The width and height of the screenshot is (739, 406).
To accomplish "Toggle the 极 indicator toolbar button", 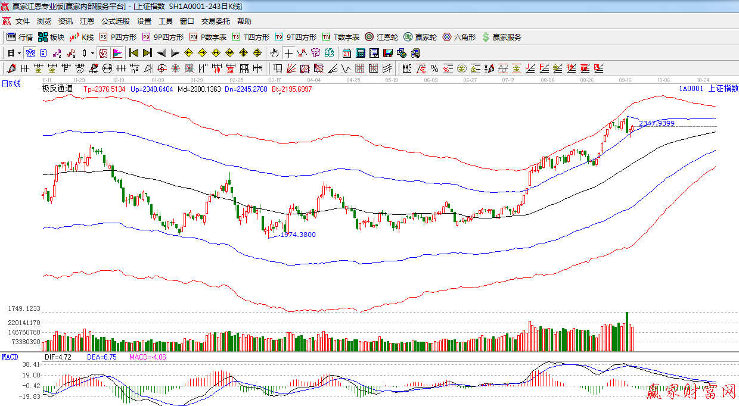I will click(103, 53).
